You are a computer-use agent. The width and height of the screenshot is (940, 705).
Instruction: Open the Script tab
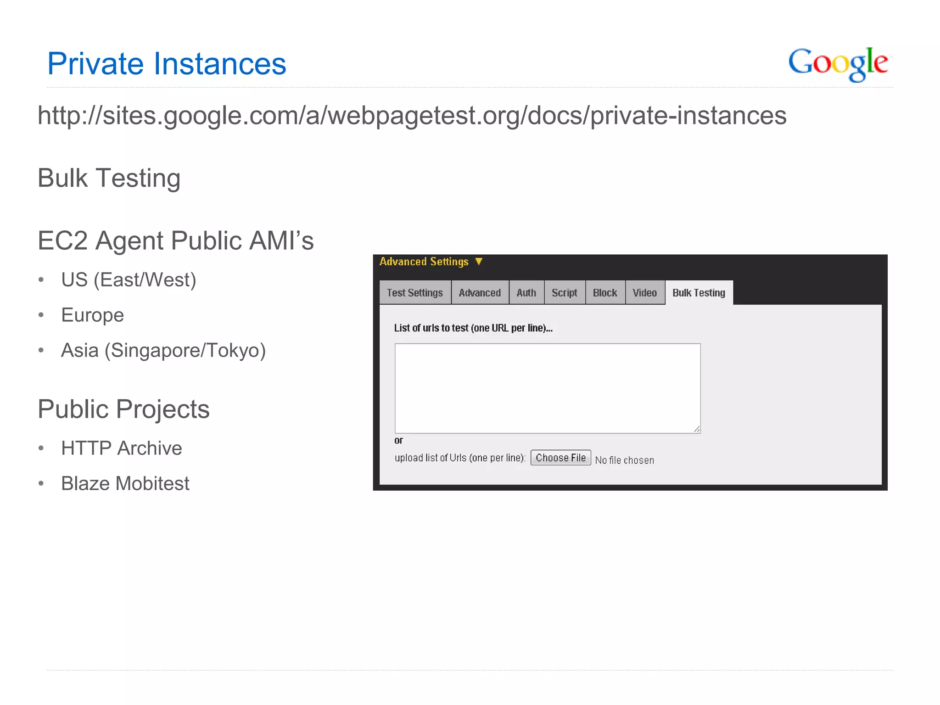pyautogui.click(x=564, y=293)
